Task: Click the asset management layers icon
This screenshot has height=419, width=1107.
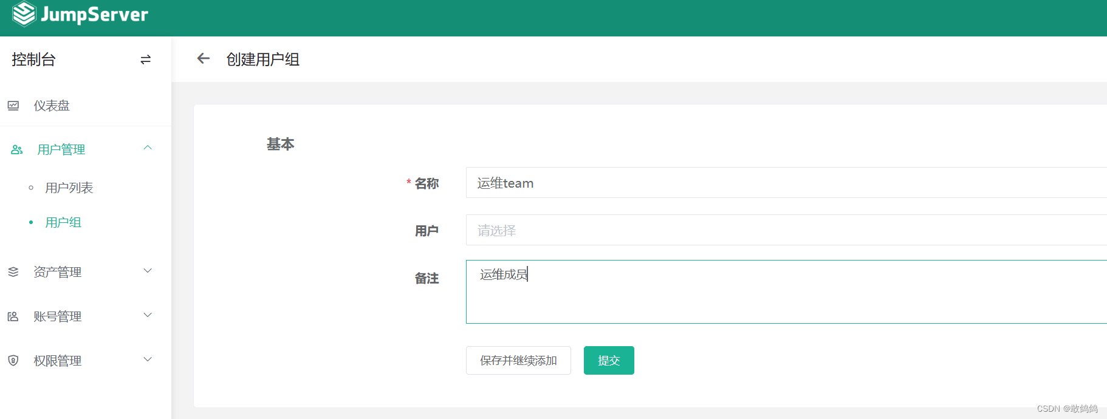Action: point(13,272)
